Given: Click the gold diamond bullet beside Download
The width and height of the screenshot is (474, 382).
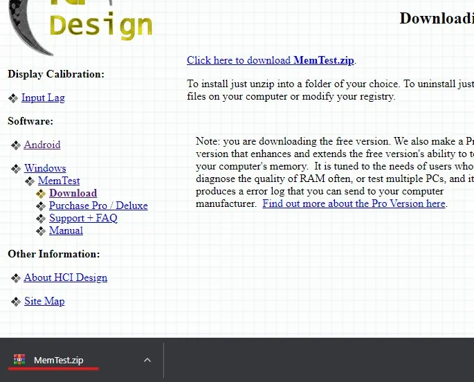Looking at the screenshot, I should tap(42, 194).
